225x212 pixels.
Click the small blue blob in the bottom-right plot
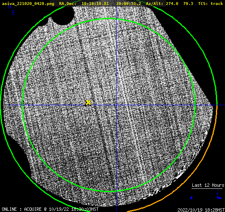(191, 198)
